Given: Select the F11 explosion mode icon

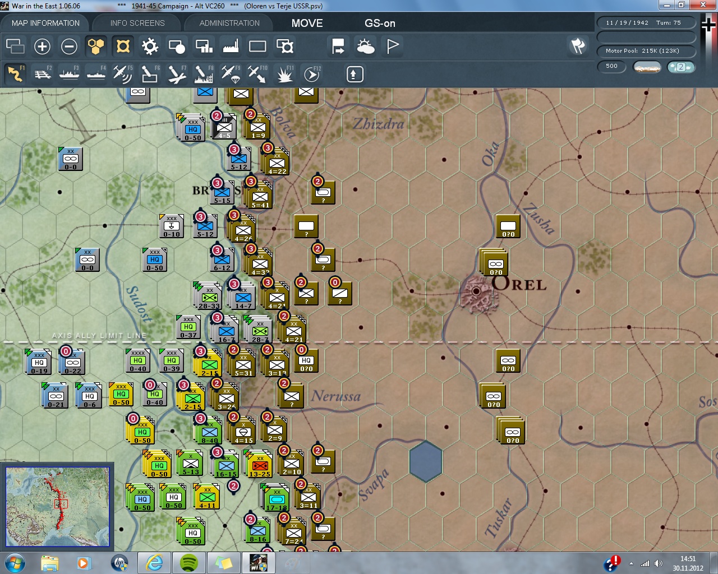Looking at the screenshot, I should [284, 74].
